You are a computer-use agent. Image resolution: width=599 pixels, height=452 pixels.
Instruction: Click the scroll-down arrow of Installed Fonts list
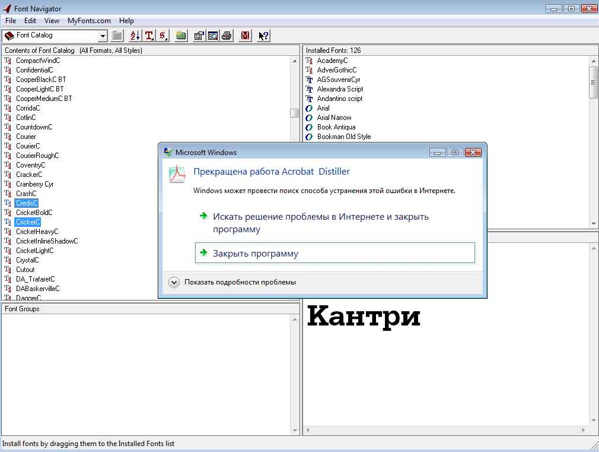(x=593, y=223)
